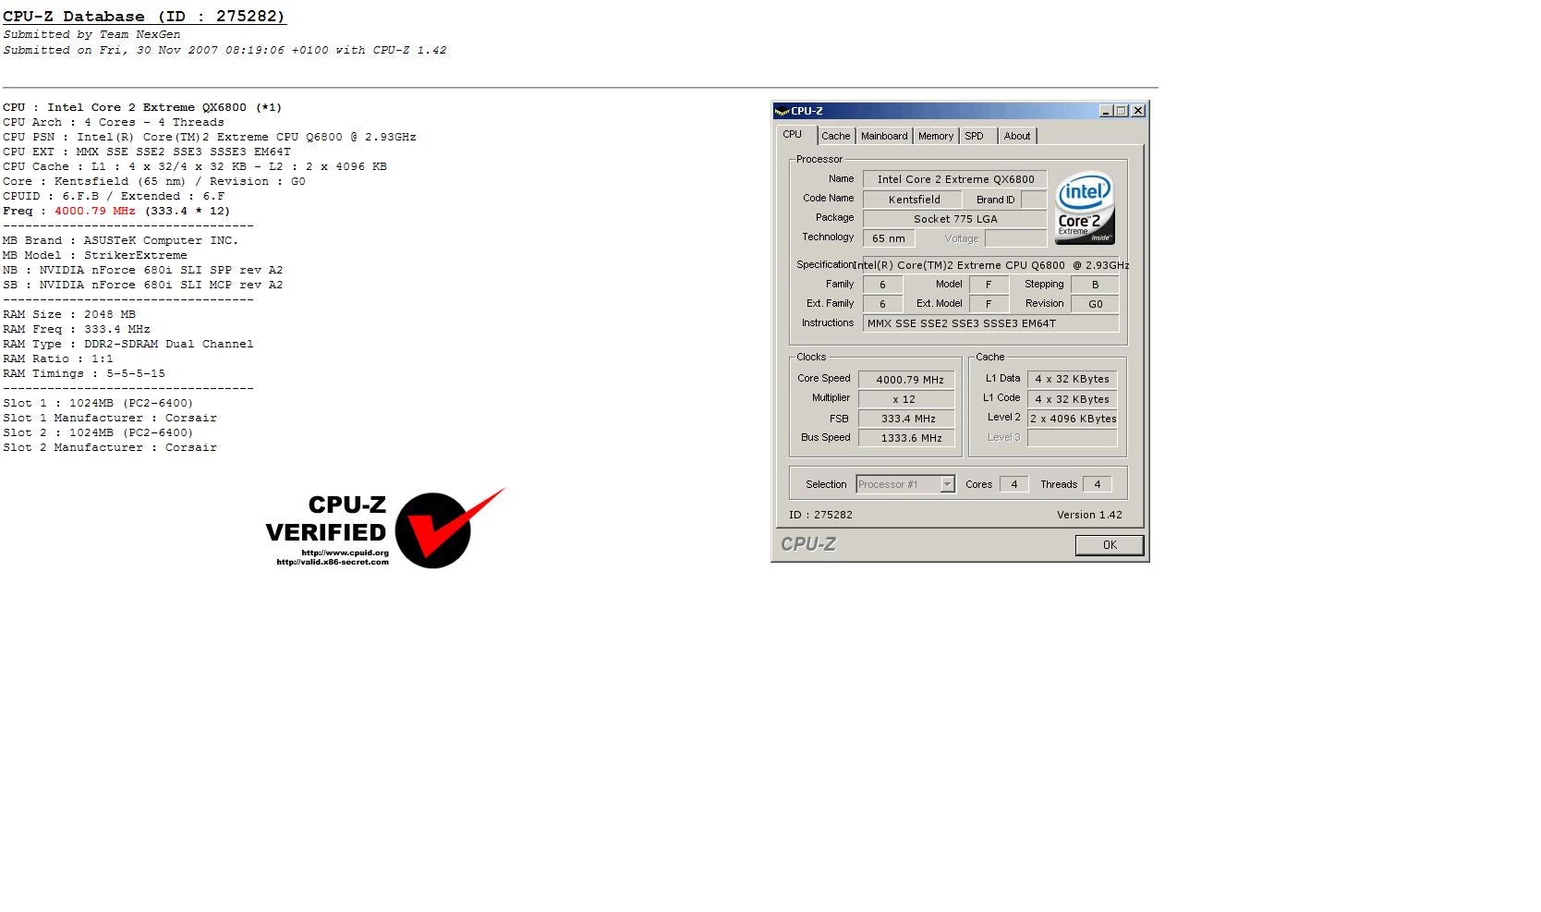Image resolution: width=1541 pixels, height=912 pixels.
Task: Click the FSB field value '333.4 MHz'
Action: click(x=906, y=419)
